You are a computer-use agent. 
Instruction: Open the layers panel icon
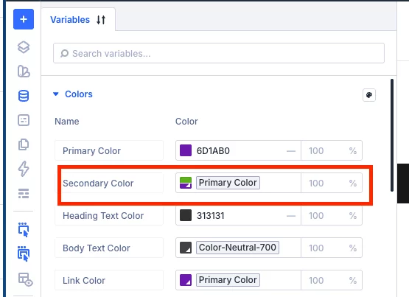[24, 47]
